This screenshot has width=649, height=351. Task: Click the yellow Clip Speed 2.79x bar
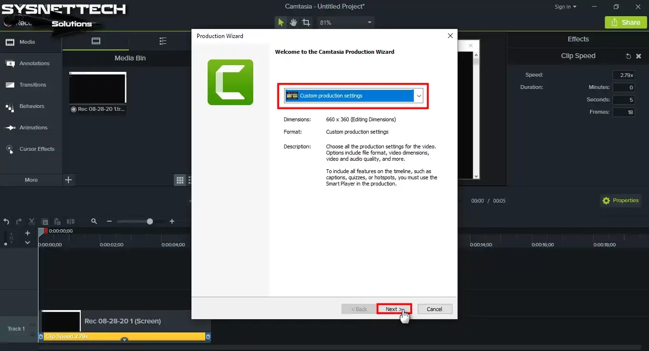click(x=124, y=336)
